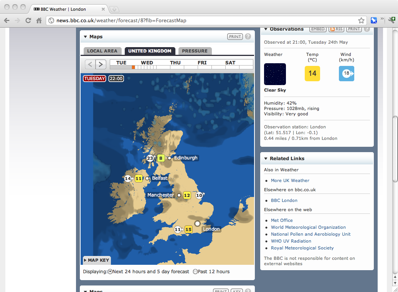Click Belfast city label on map
398x292 pixels.
pyautogui.click(x=159, y=178)
